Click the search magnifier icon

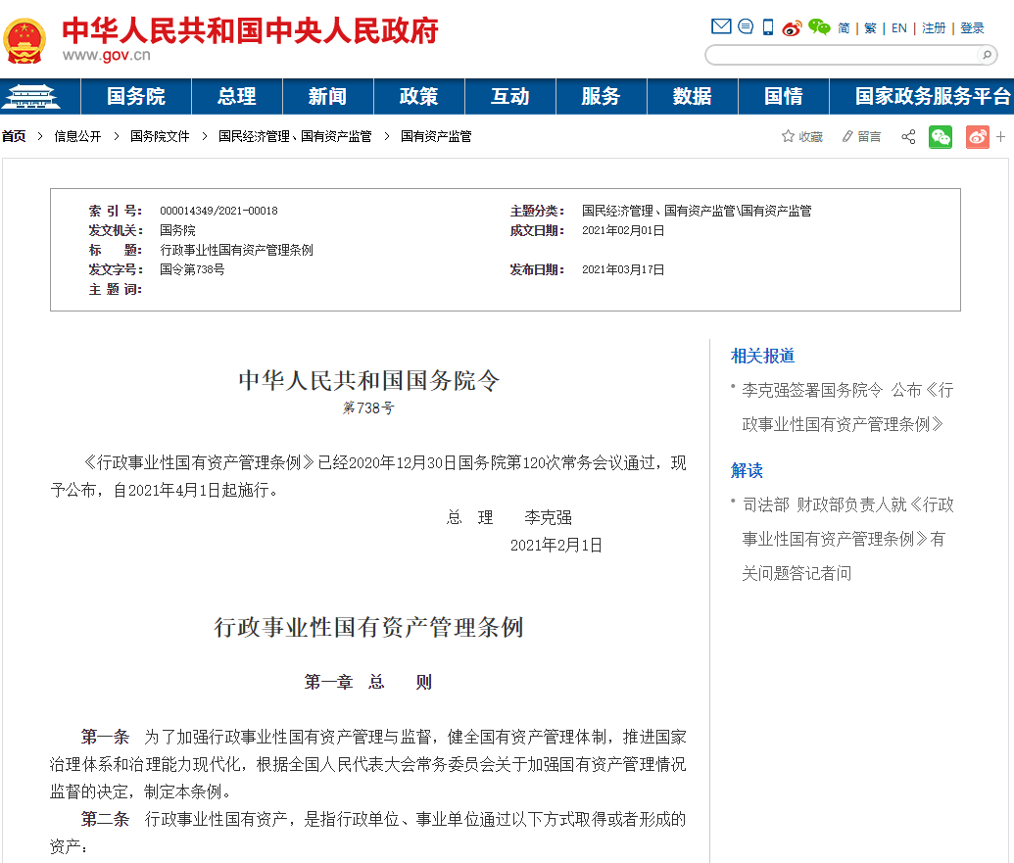coord(987,56)
